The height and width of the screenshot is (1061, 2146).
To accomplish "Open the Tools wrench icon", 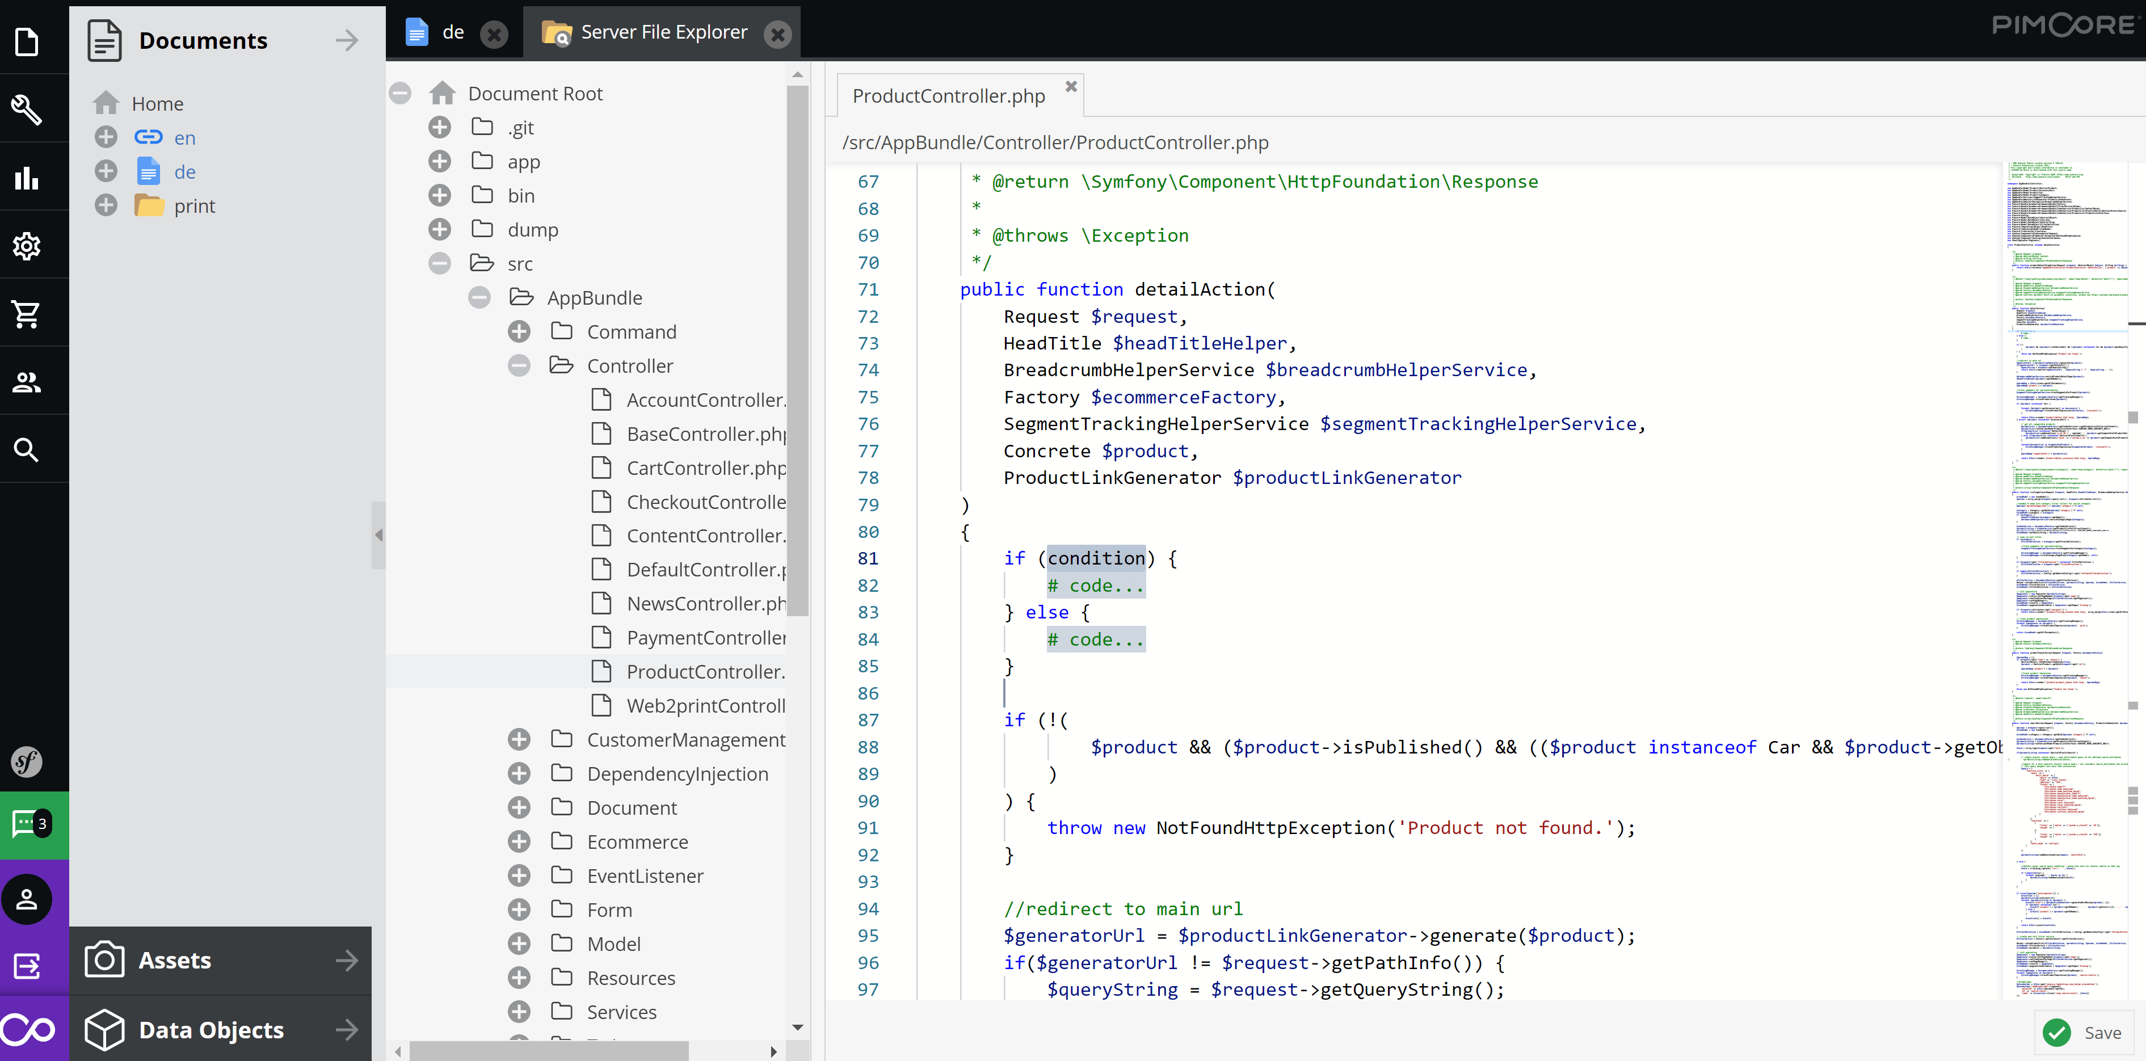I will (x=27, y=109).
